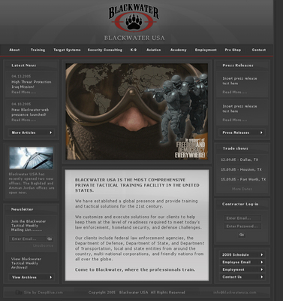
Task: Click the arrow on More Articles button
Action: (x=51, y=132)
